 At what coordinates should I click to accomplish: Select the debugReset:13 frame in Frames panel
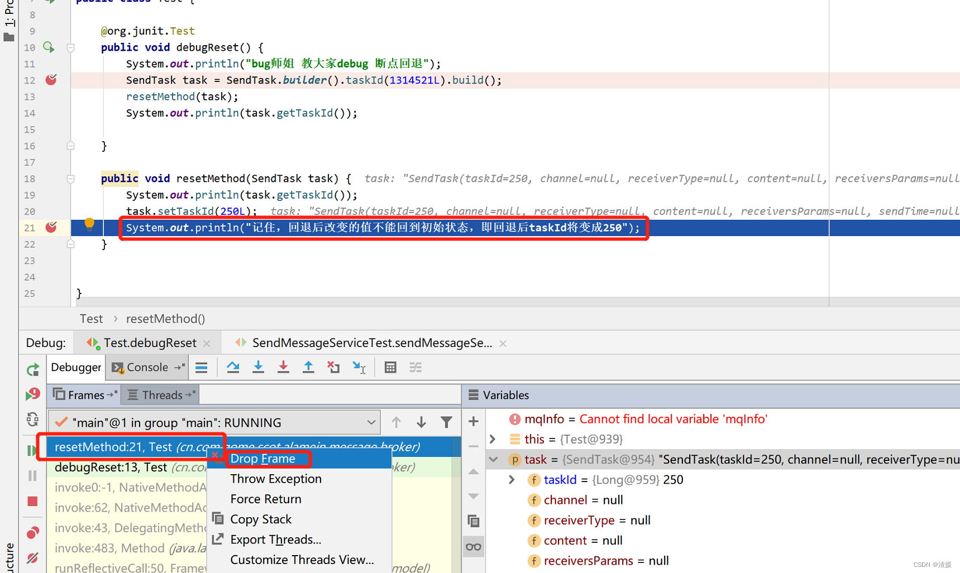[x=112, y=467]
